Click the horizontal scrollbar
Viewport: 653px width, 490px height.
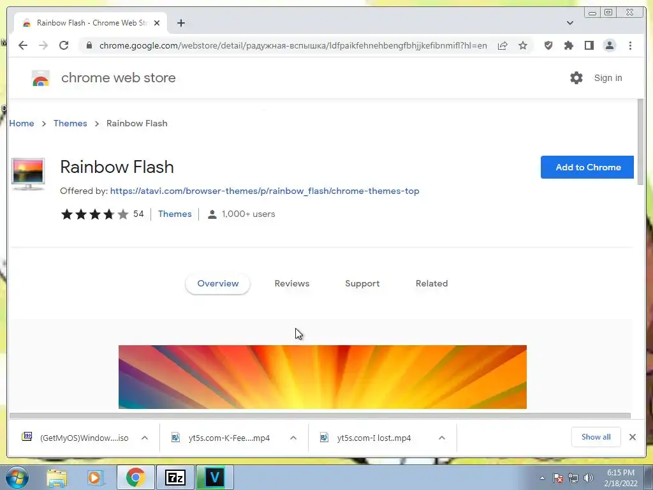coord(320,415)
